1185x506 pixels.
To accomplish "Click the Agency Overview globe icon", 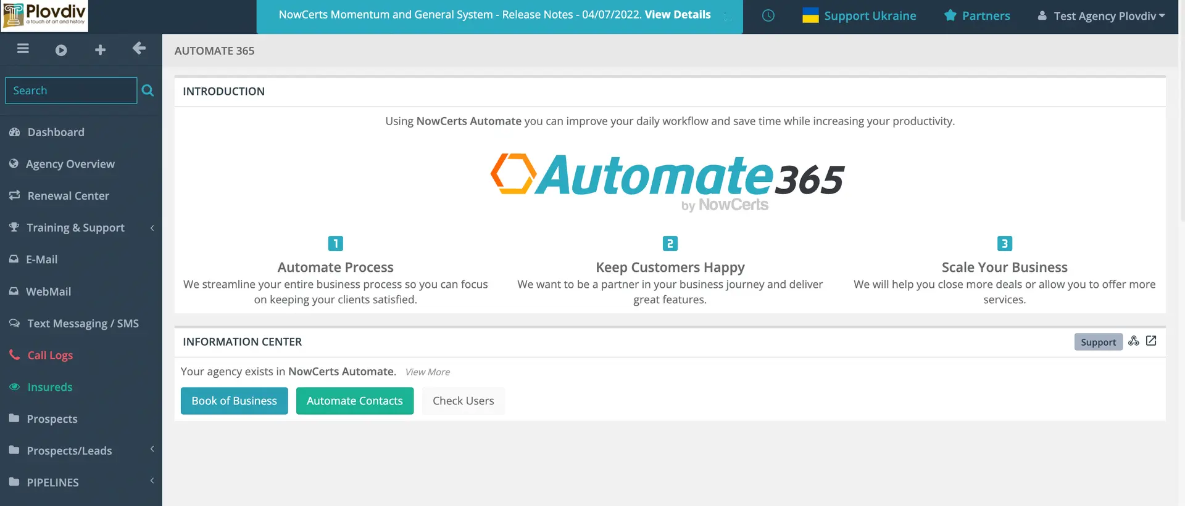I will click(x=14, y=163).
